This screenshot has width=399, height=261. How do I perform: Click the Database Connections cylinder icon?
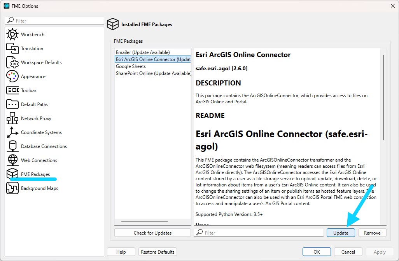[x=12, y=146]
